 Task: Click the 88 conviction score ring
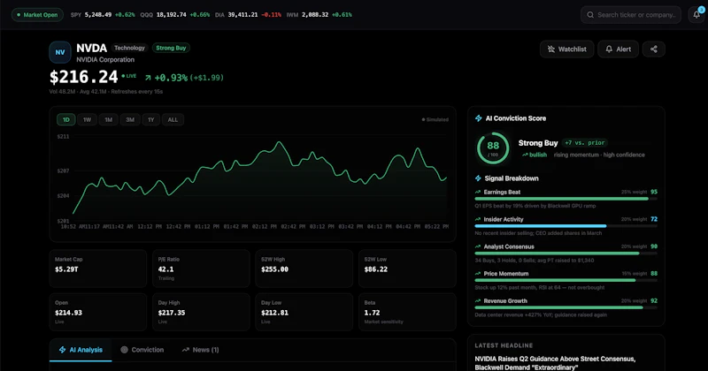tap(493, 148)
